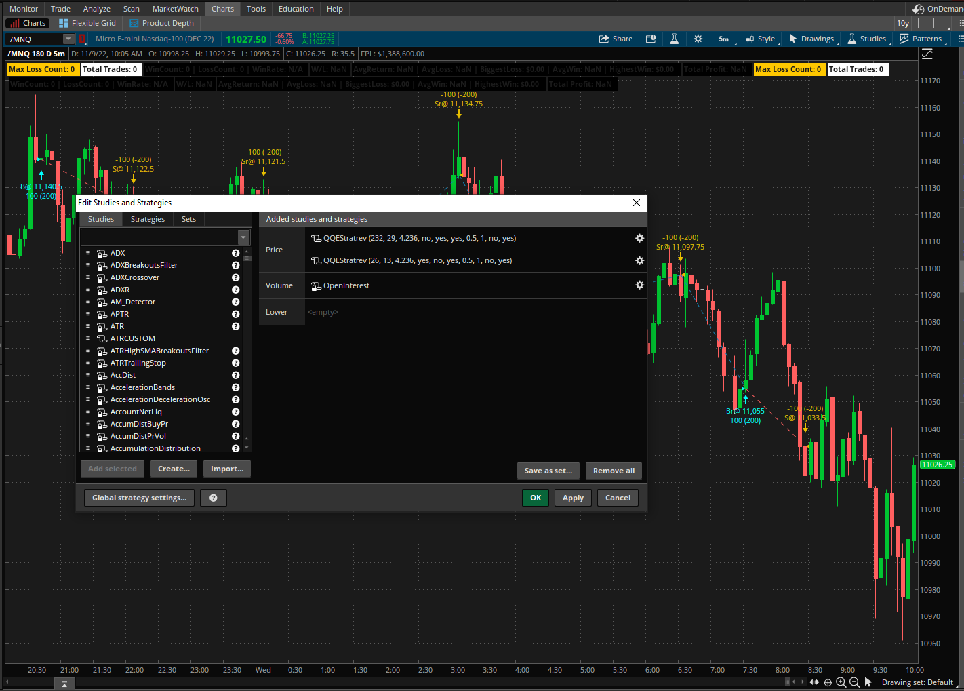Screen dimensions: 964x691
Task: Click the Cancel button
Action: 618,498
